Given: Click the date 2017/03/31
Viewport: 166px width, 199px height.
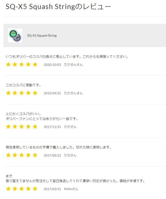Looking at the screenshot, I should coord(52,189).
